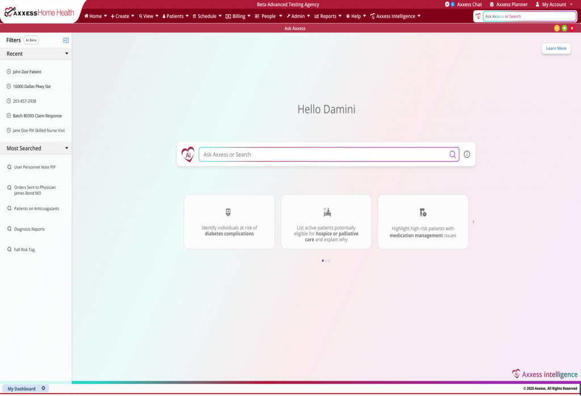Click the Axxess Home Health logo
The image size is (581, 396).
pyautogui.click(x=39, y=12)
